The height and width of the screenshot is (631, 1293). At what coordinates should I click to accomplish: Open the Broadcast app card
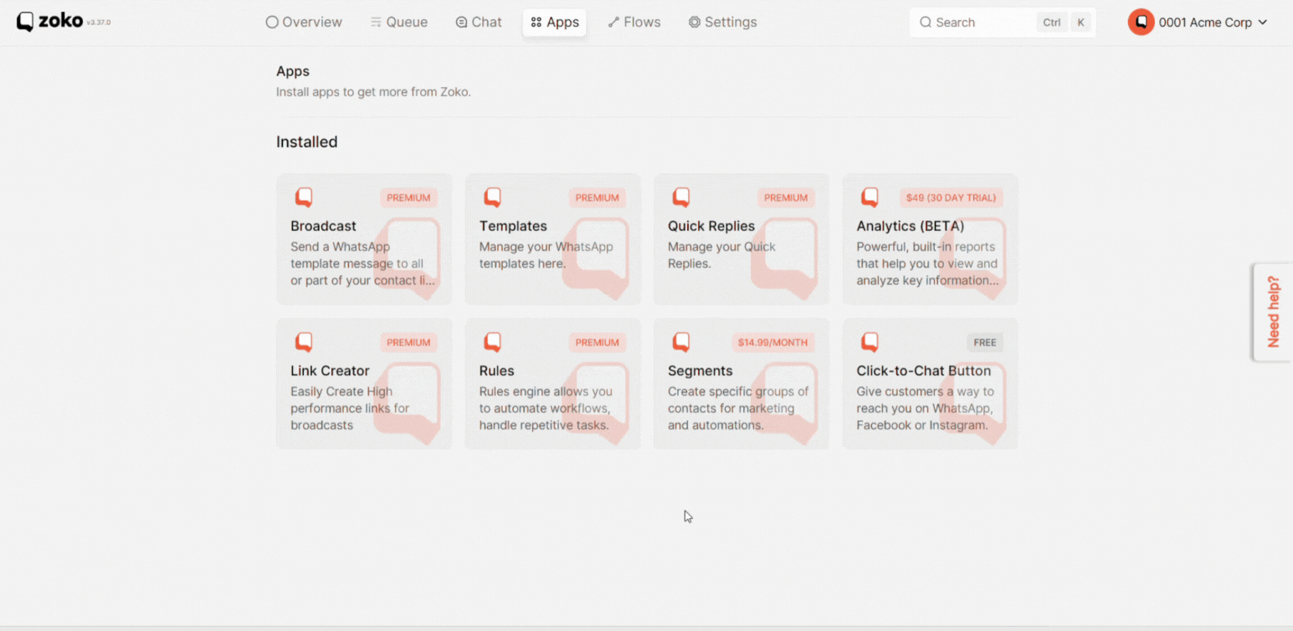(x=364, y=239)
